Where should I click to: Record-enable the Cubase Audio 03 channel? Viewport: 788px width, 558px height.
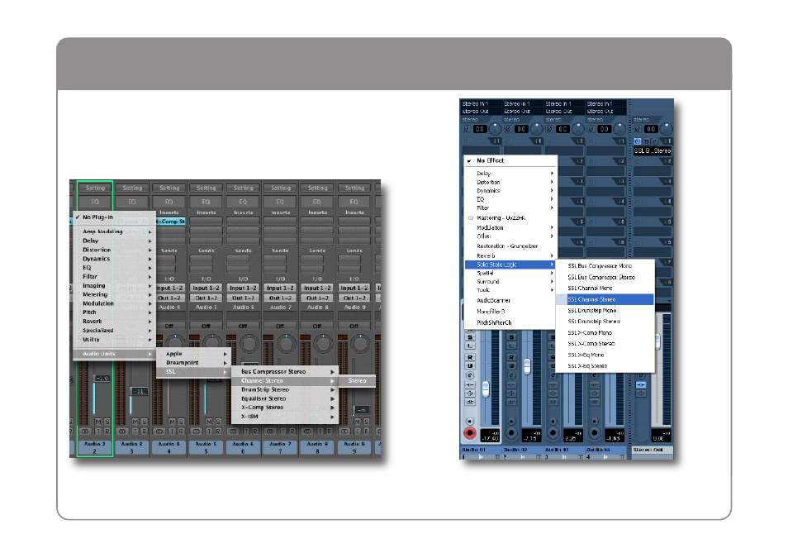tap(553, 432)
